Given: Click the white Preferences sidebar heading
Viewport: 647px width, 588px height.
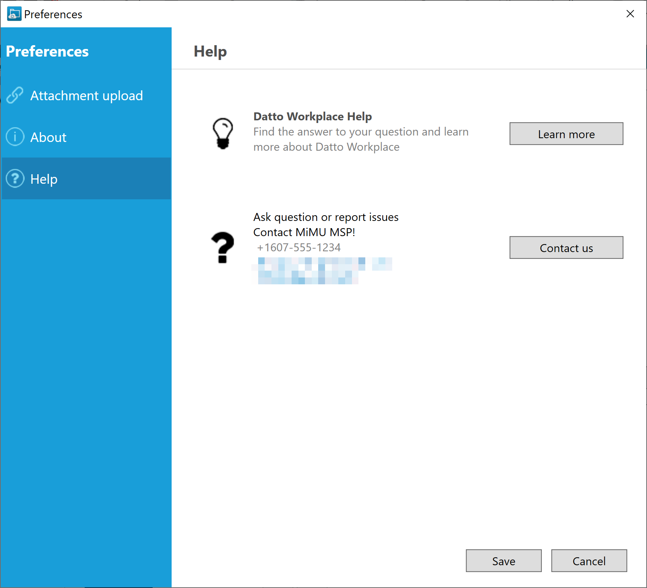Looking at the screenshot, I should (47, 52).
